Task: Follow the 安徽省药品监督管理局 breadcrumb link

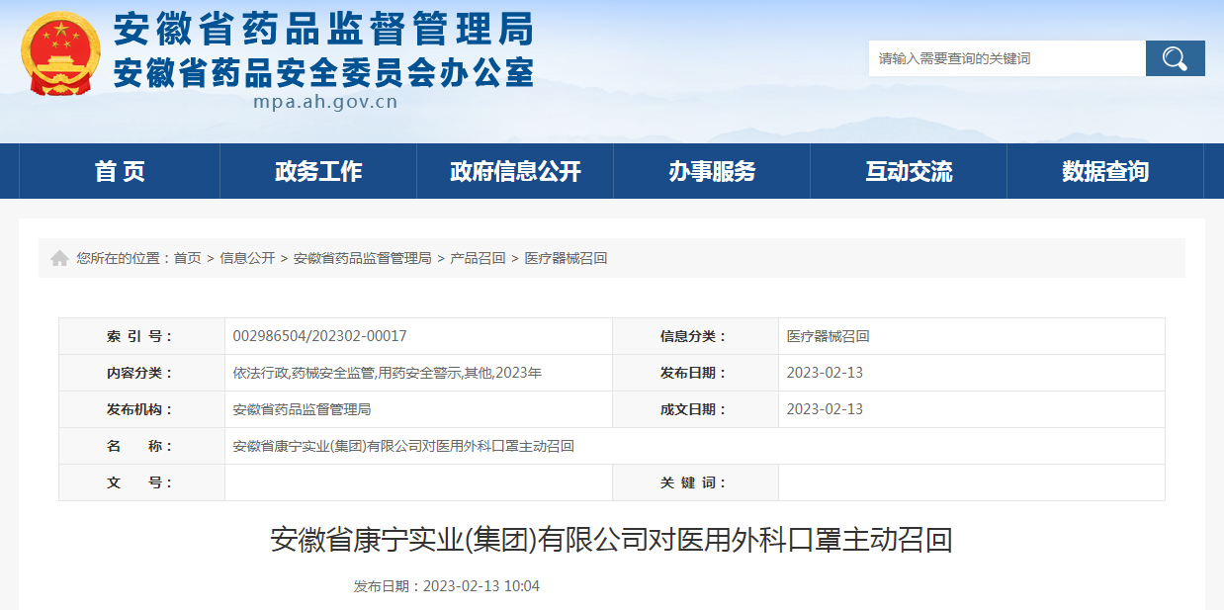Action: (x=362, y=258)
